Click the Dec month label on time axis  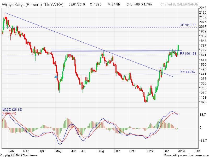click(166, 151)
